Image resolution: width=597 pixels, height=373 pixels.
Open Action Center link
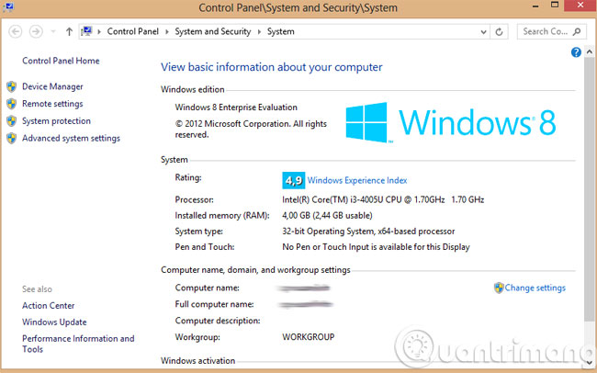(49, 306)
